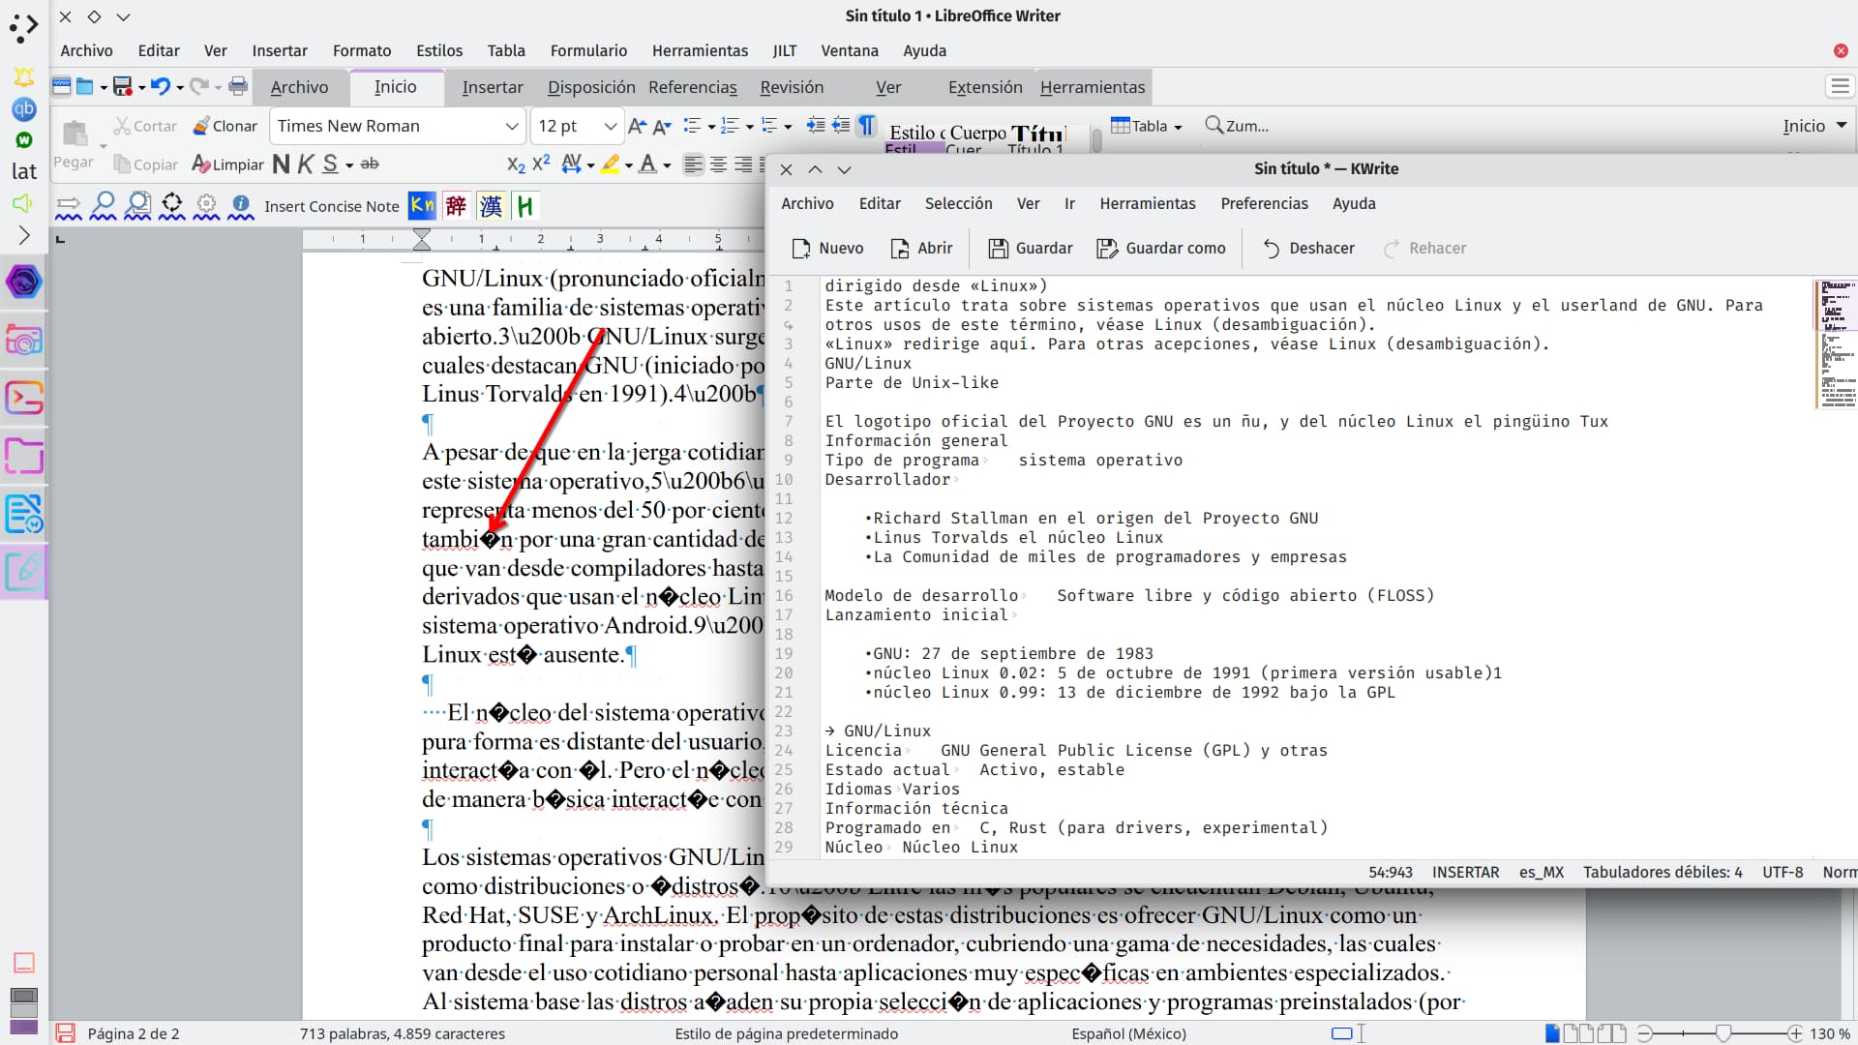Click the yellow highlight color button
1858x1045 pixels.
[x=610, y=164]
